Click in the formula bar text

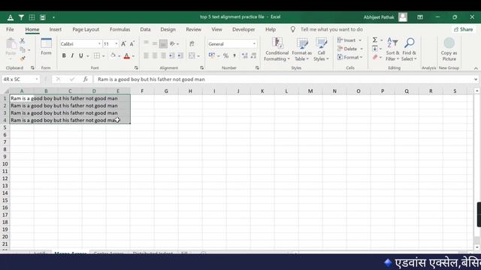point(151,79)
